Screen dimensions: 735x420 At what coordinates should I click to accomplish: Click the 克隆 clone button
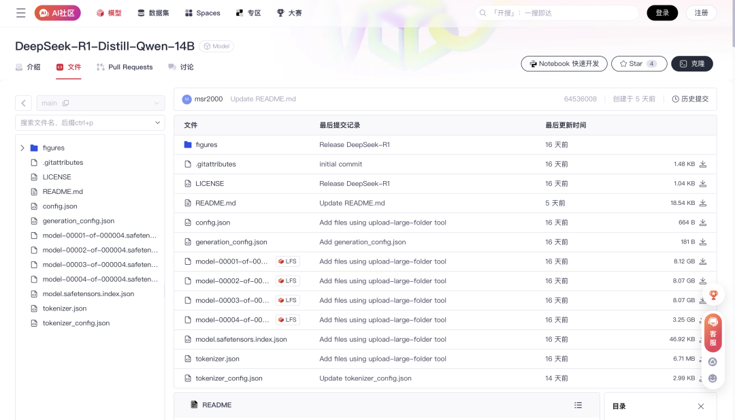pos(692,64)
